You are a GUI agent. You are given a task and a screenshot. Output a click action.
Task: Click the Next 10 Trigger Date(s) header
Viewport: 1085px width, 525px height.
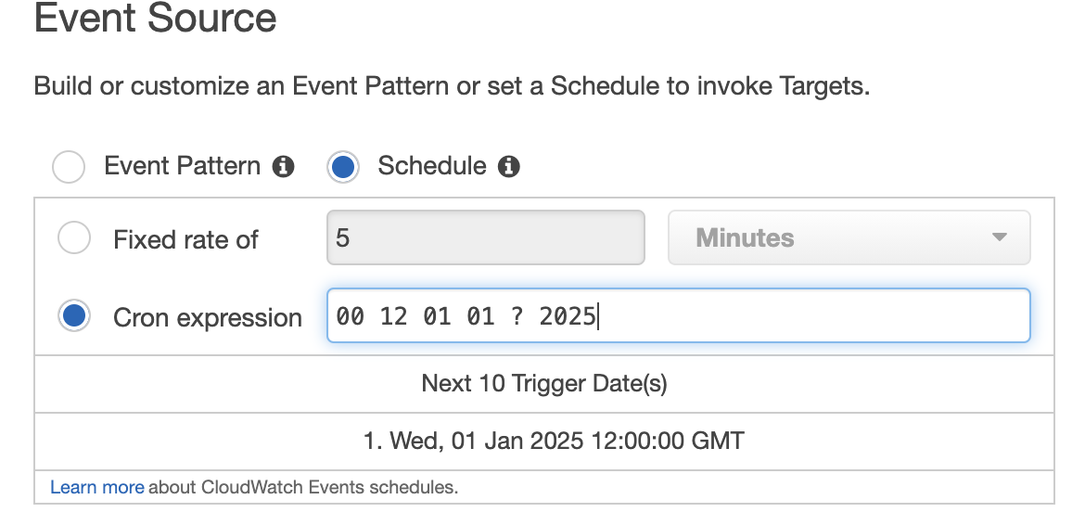click(x=544, y=383)
